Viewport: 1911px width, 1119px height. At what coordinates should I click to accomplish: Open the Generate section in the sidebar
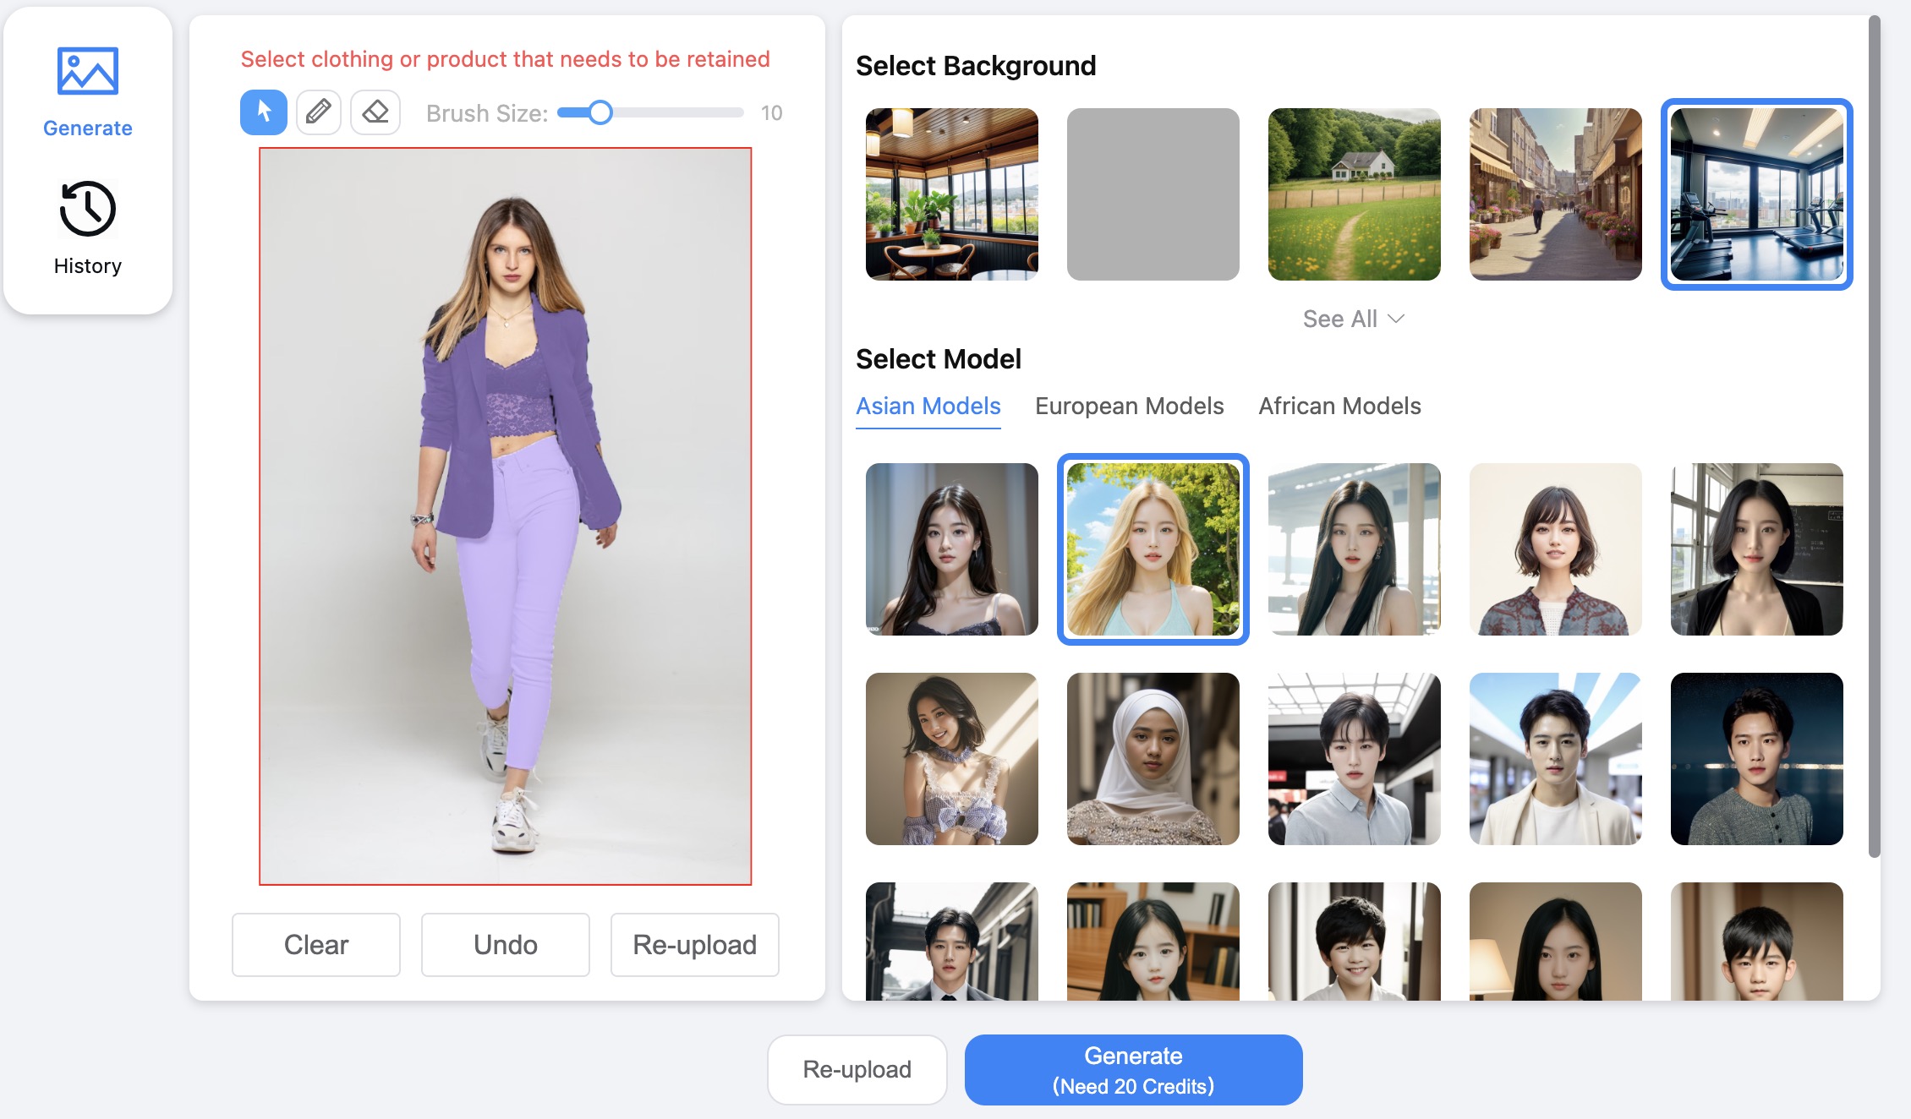(x=88, y=93)
